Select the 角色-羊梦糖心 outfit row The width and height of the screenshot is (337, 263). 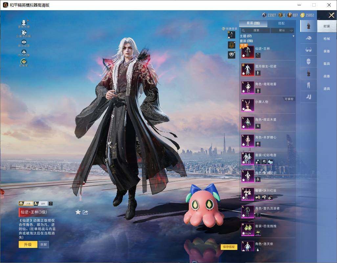pyautogui.click(x=267, y=141)
